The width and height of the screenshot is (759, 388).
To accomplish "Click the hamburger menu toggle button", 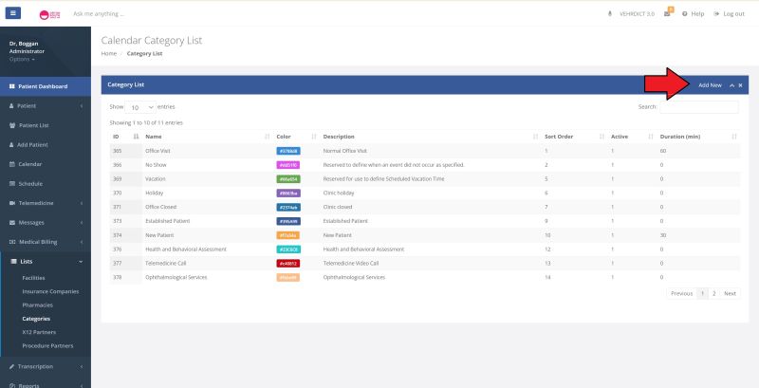I will [13, 13].
